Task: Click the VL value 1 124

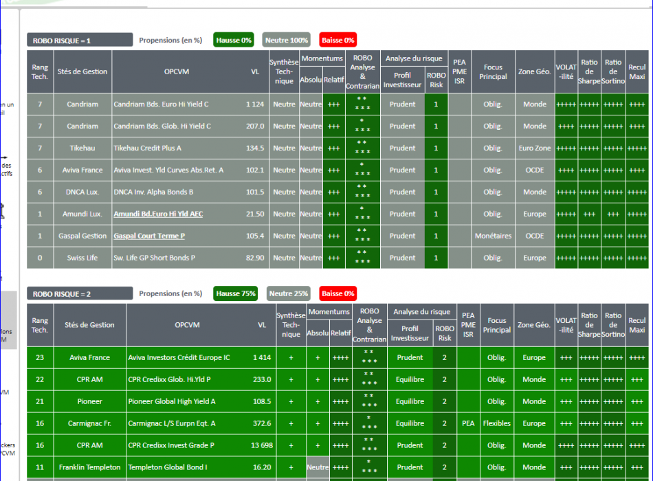Action: tap(255, 104)
